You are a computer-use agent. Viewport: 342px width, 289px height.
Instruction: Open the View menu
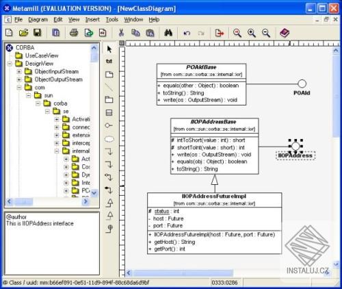74,20
